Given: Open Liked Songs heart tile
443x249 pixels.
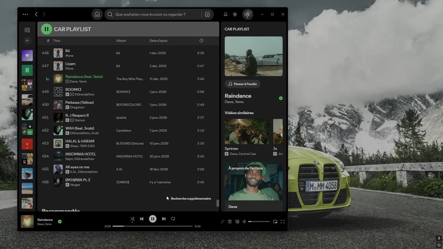Looking at the screenshot, I should click(27, 55).
